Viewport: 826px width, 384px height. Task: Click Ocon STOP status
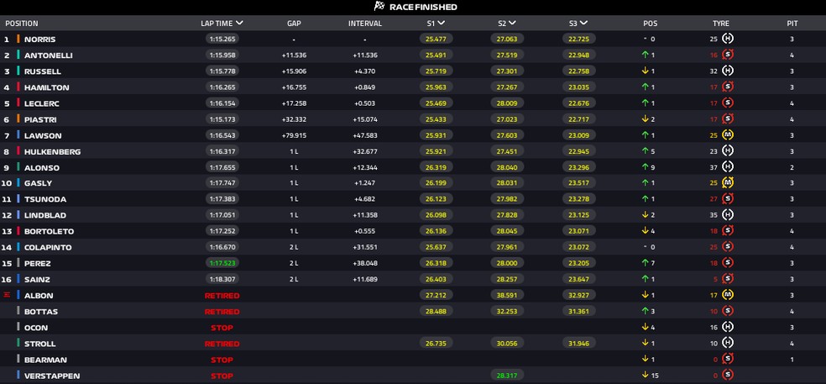point(222,328)
